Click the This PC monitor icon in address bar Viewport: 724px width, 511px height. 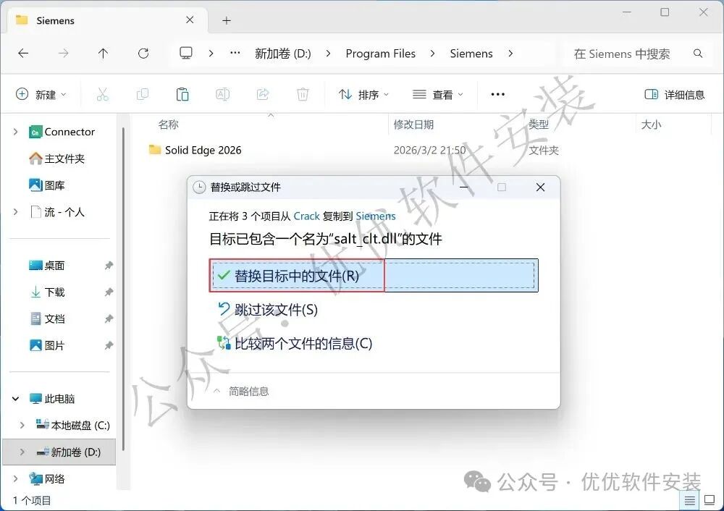(186, 53)
